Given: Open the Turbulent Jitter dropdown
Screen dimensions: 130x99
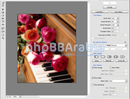Looking at the screenshot, I should (x=118, y=31).
